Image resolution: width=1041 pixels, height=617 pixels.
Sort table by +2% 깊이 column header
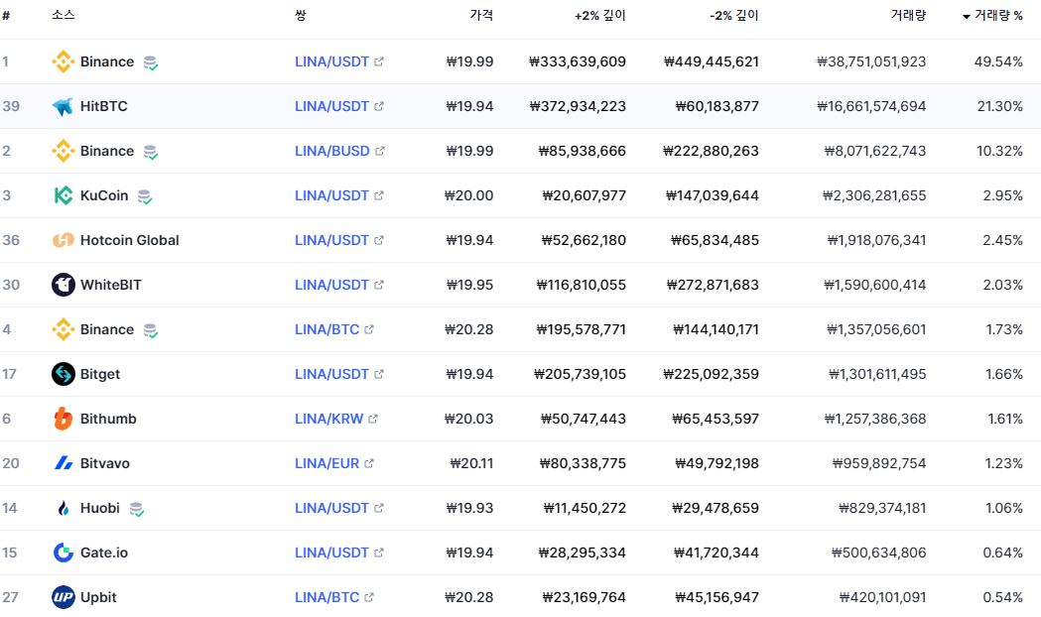click(600, 15)
